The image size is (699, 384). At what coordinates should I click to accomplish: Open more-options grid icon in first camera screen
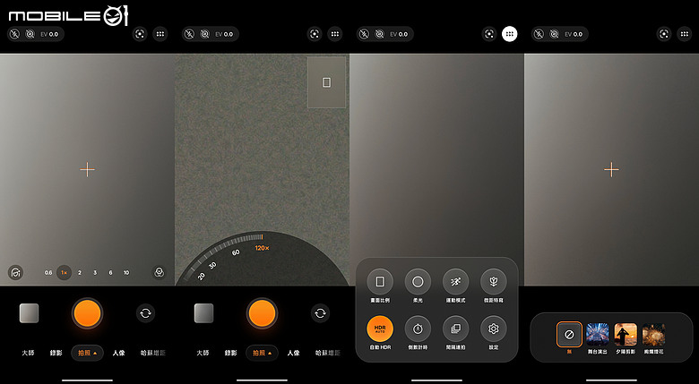[x=160, y=34]
